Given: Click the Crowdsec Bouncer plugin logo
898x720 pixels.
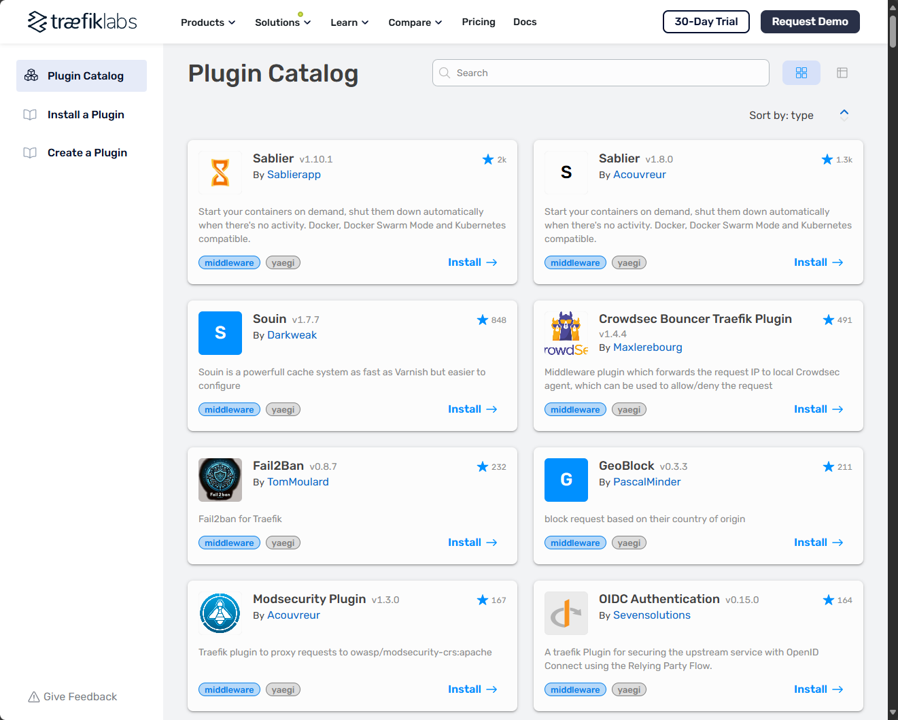Looking at the screenshot, I should [x=566, y=333].
